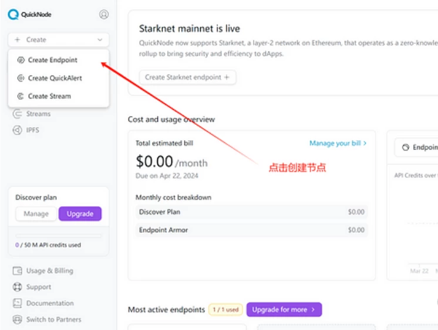438x330 pixels.
Task: Click the Usage & Billing icon
Action: point(17,271)
